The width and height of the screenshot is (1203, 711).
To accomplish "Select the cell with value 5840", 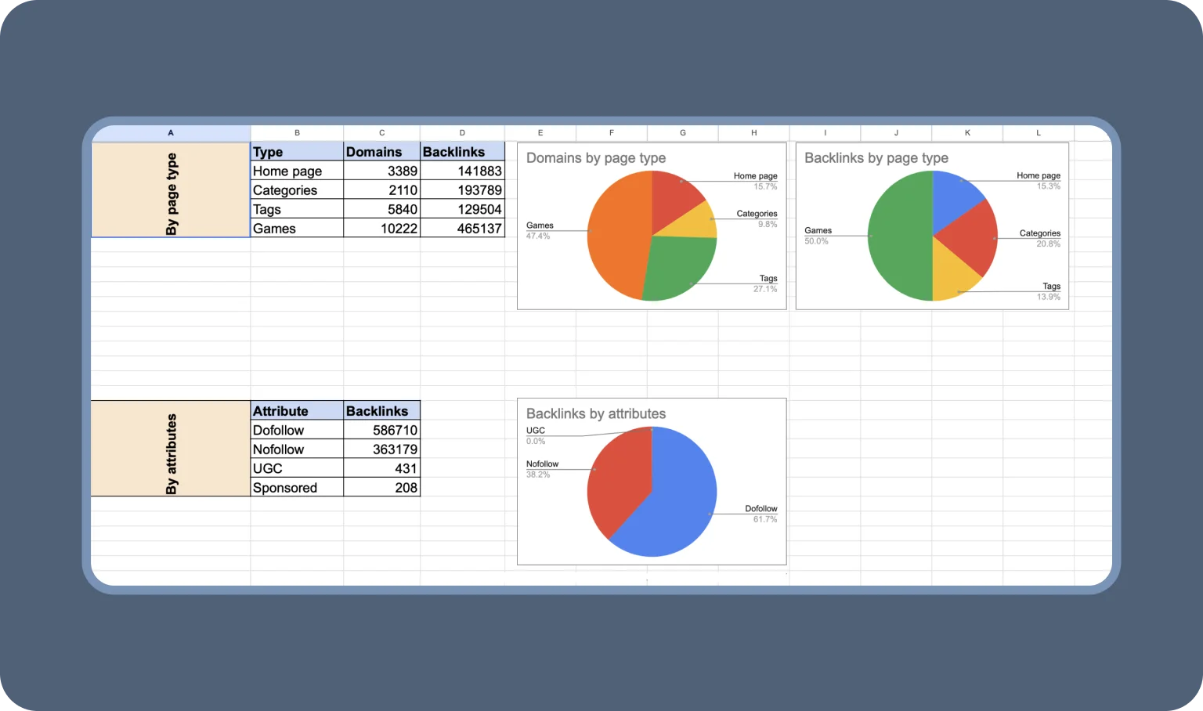I will 381,209.
